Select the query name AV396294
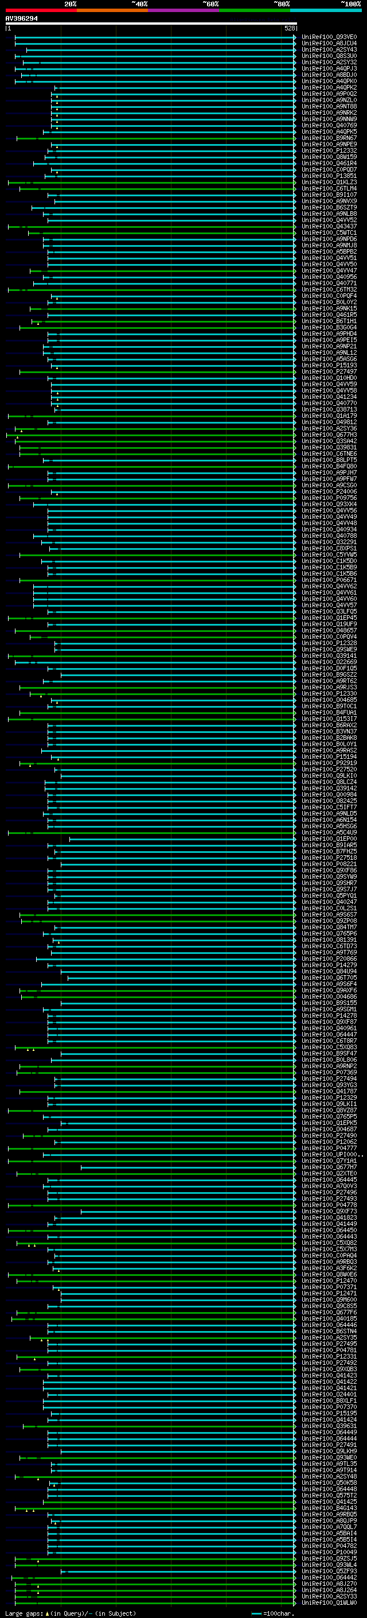Viewport: 367px width, 1618px height. coord(21,19)
